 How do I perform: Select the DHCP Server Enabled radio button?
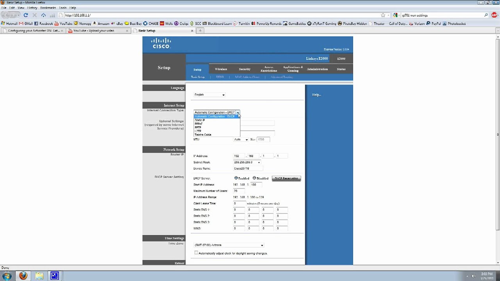[236, 178]
